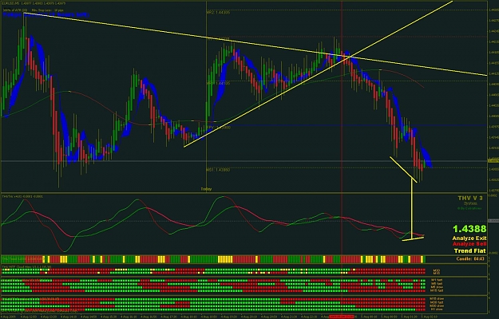This screenshot has width=499, height=319.
Task: Click the Candle: 04:43 countdown timer
Action: pos(470,259)
